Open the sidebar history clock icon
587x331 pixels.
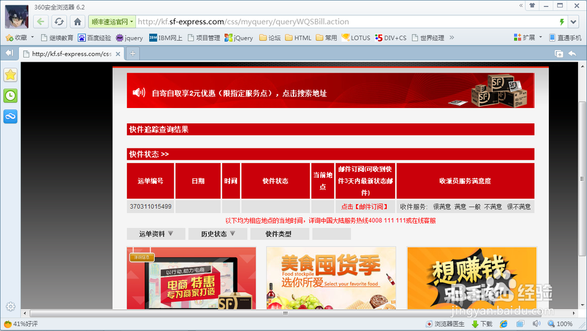click(11, 96)
